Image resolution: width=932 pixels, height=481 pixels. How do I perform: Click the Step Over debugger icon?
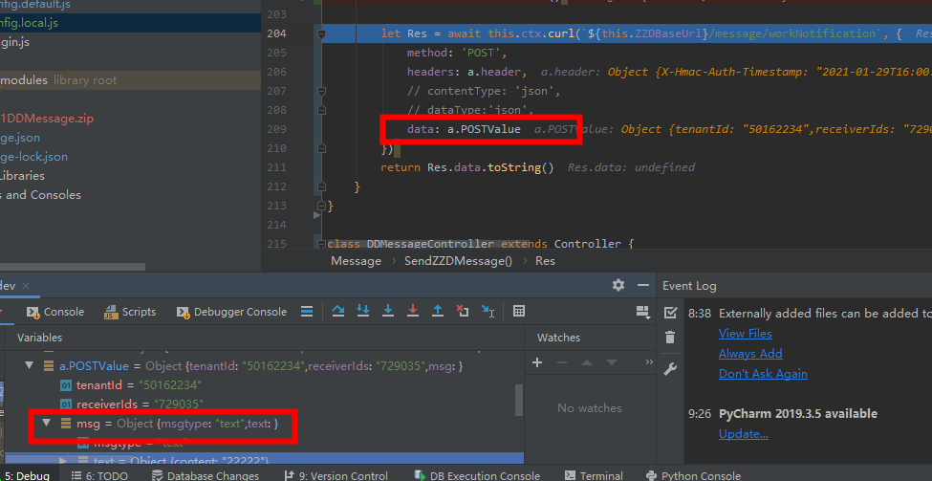338,311
